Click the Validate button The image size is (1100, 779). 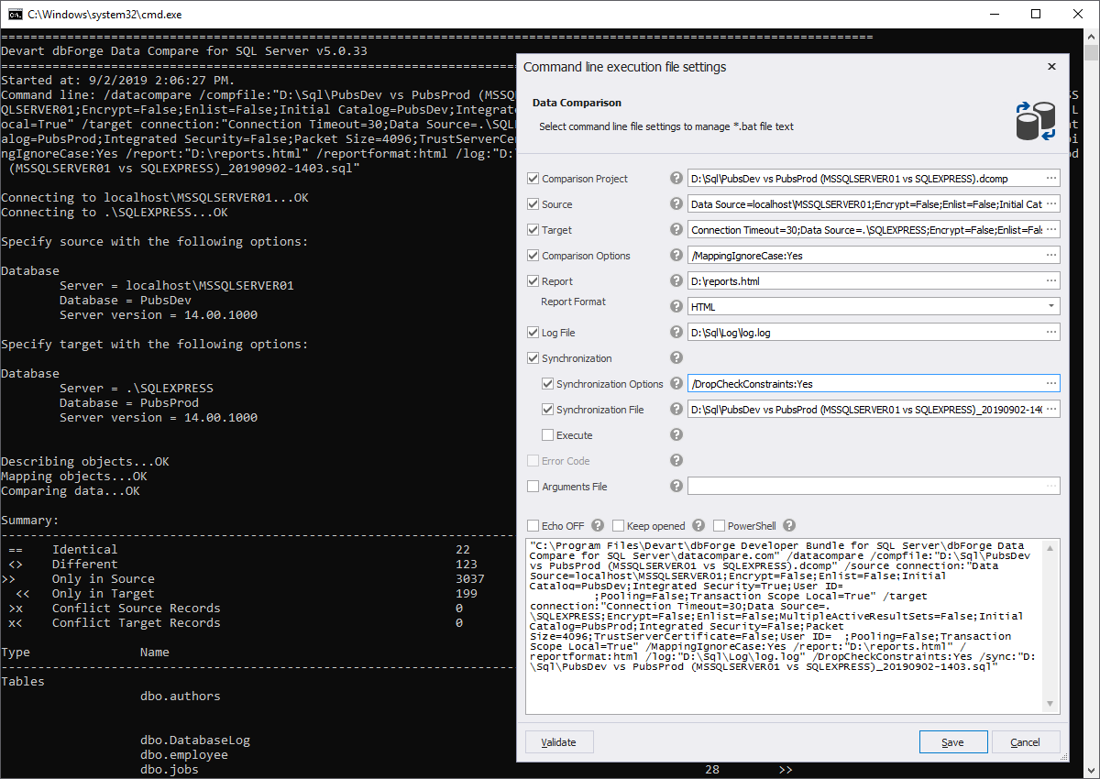(x=559, y=741)
